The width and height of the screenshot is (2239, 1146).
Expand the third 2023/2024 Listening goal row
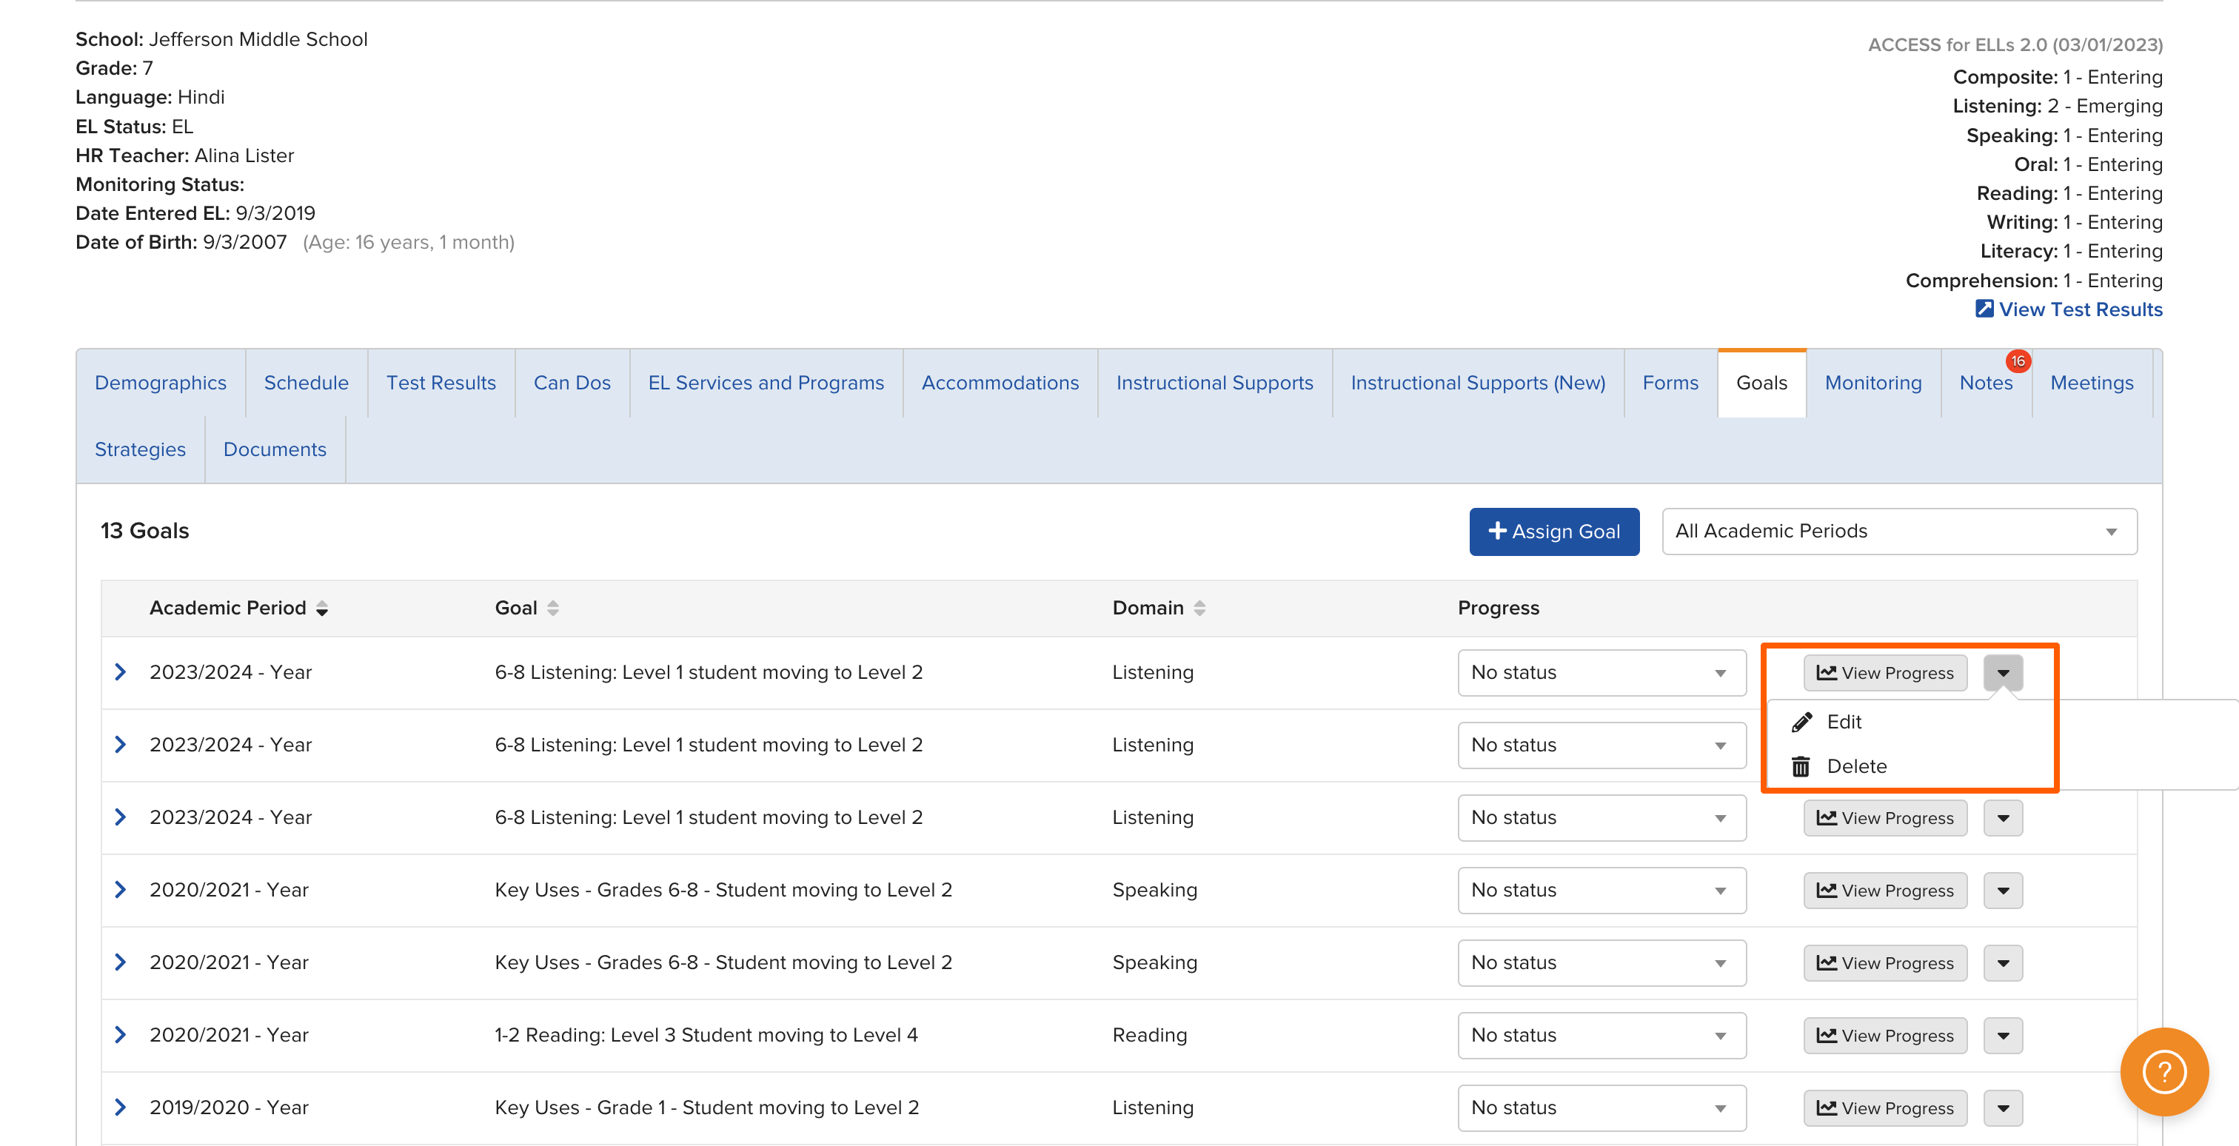coord(121,817)
